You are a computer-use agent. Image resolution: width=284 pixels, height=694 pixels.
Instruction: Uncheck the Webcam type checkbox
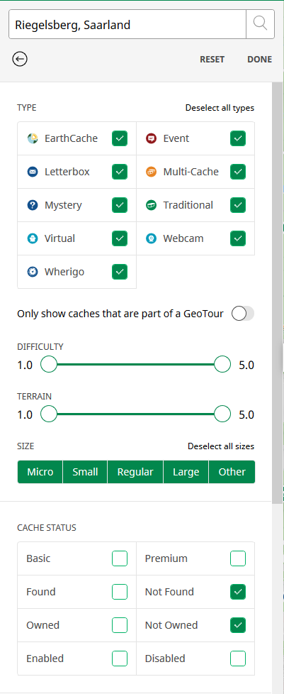238,238
